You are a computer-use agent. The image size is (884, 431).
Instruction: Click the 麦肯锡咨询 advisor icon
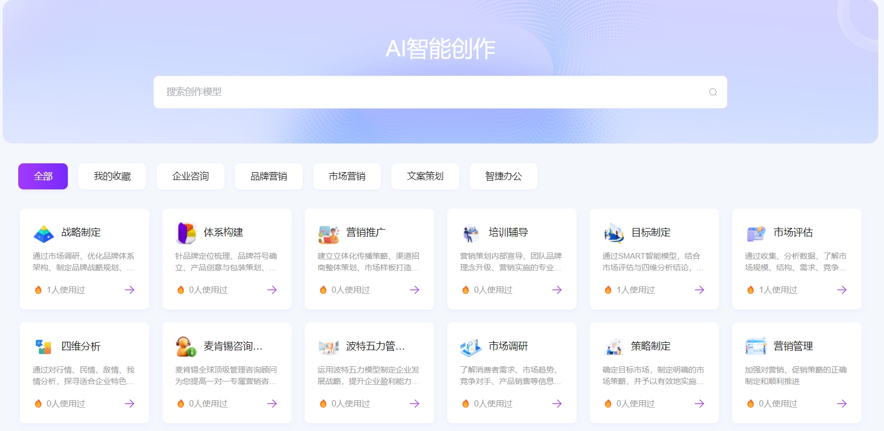(186, 347)
